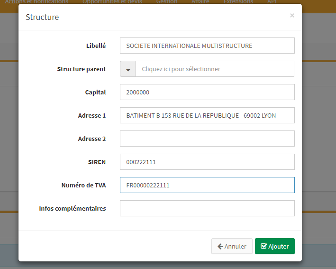Click the 'Cliquez ici pour sélectionner' field

[x=215, y=69]
